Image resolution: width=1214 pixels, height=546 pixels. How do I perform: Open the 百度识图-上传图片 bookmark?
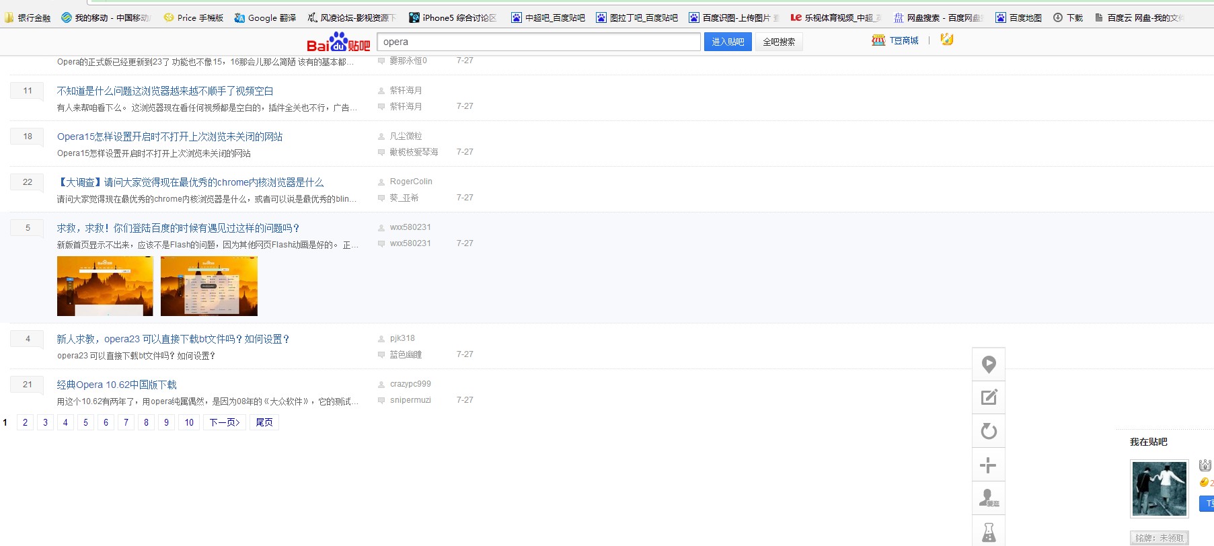click(734, 18)
